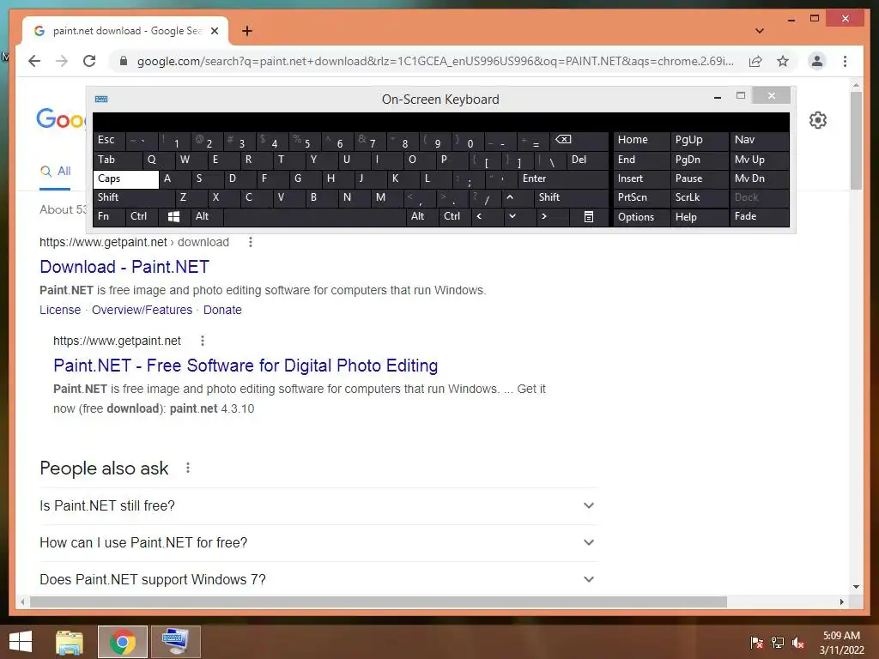Click the Home key on On-Screen Keyboard
Screen dimensions: 879x659
(x=641, y=140)
